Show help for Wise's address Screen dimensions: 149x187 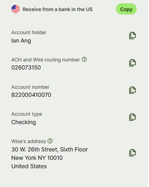[x=50, y=141]
